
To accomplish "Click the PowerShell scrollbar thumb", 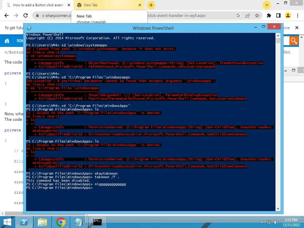I will pyautogui.click(x=278, y=40).
